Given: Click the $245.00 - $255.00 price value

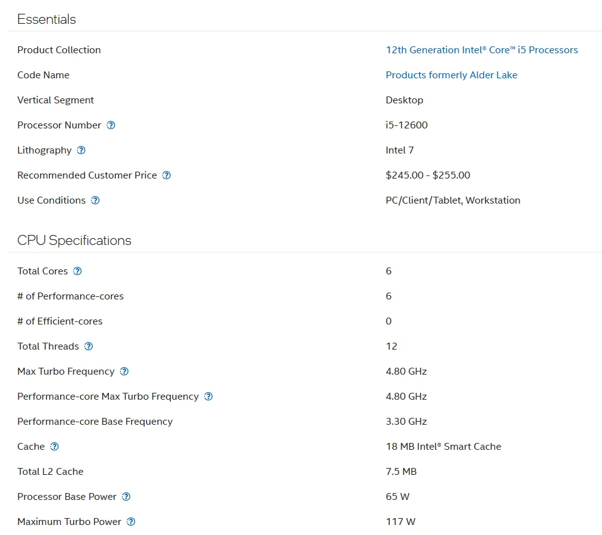Looking at the screenshot, I should click(427, 175).
